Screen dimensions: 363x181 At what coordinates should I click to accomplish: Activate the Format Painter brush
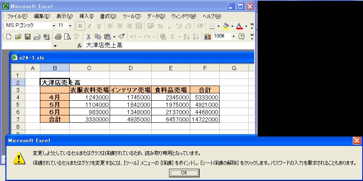(121, 36)
